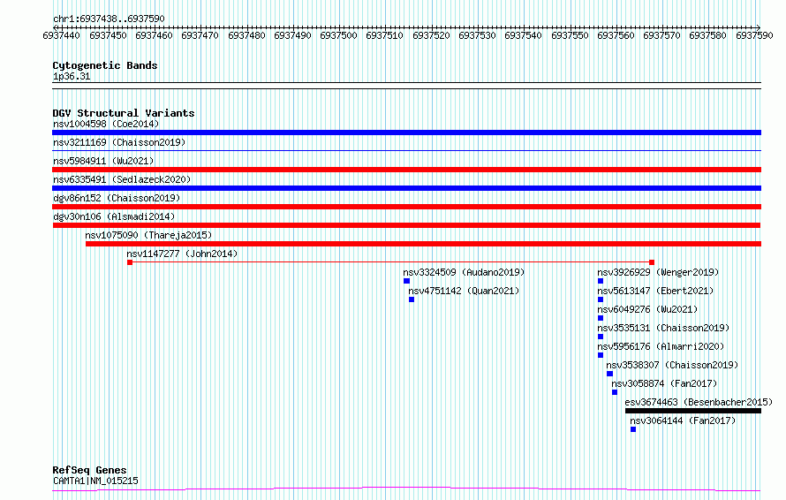
Task: Open the dgv86n152 (Chaisson2019) label
Action: coord(117,198)
